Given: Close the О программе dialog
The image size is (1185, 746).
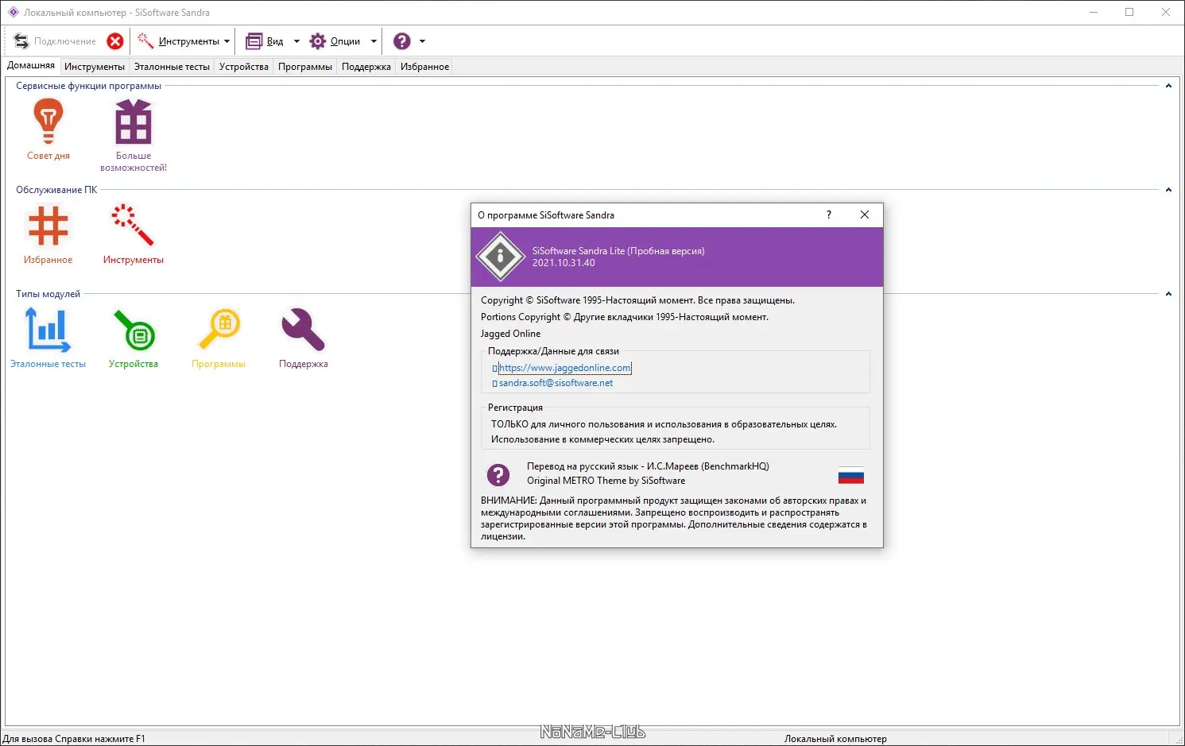Looking at the screenshot, I should tap(865, 215).
